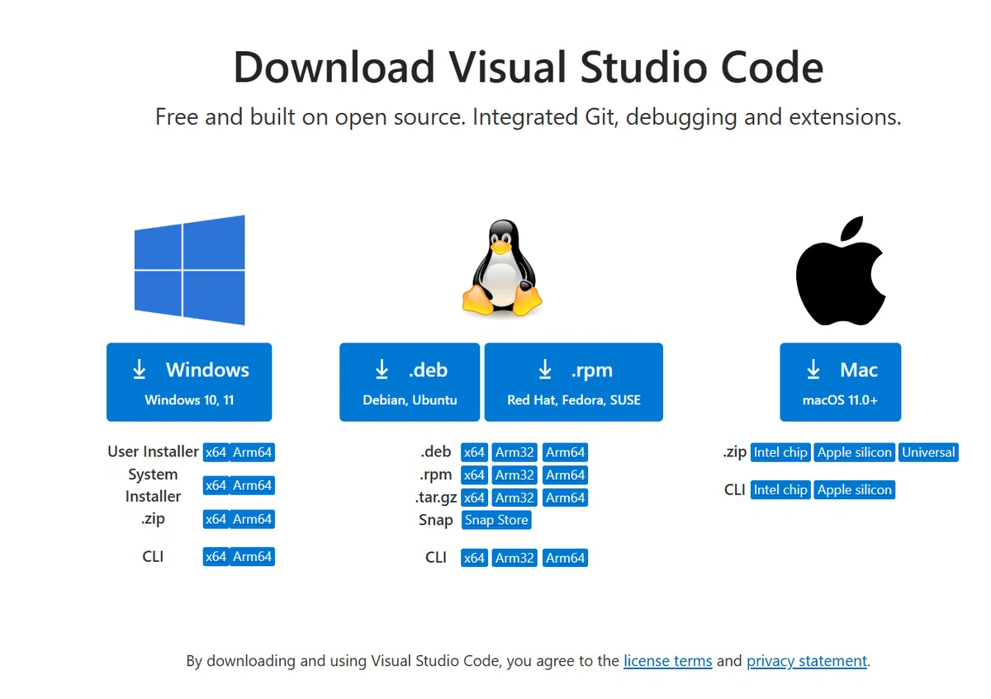Pick the Linux .deb x64 package
Screen dimensions: 991x699
point(474,452)
